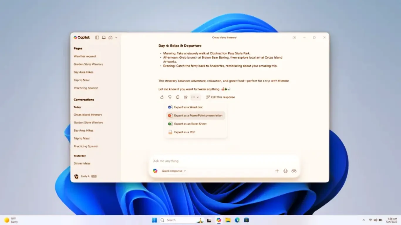Copy the response with the copy icon

coord(178,97)
